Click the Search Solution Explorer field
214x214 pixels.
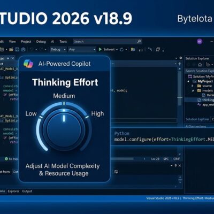point(199,71)
